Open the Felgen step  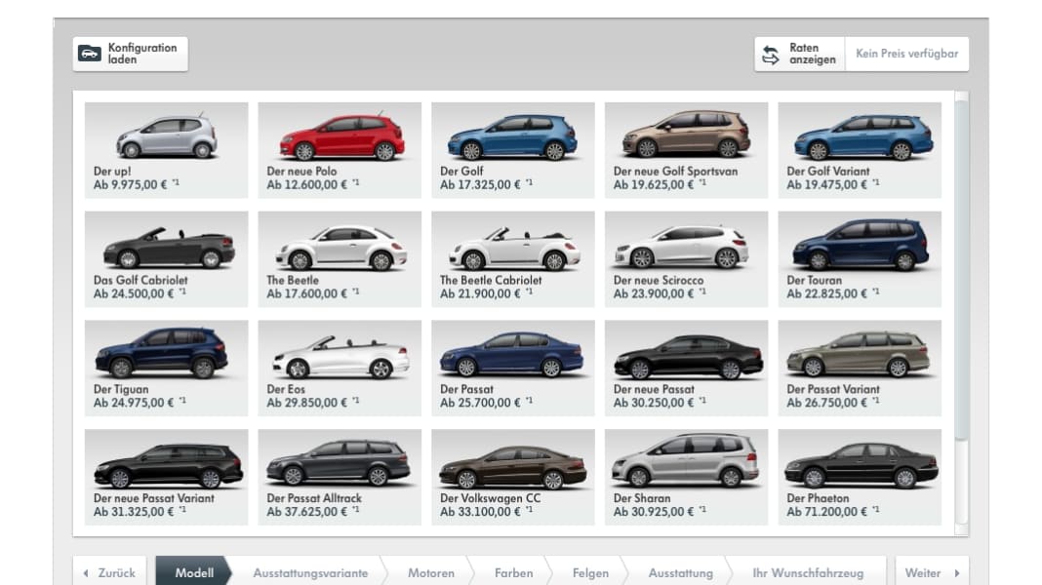[590, 572]
